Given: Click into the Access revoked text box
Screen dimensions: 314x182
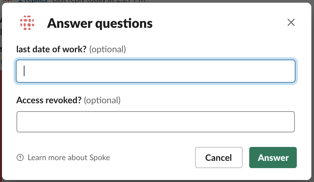Looking at the screenshot, I should click(x=156, y=122).
